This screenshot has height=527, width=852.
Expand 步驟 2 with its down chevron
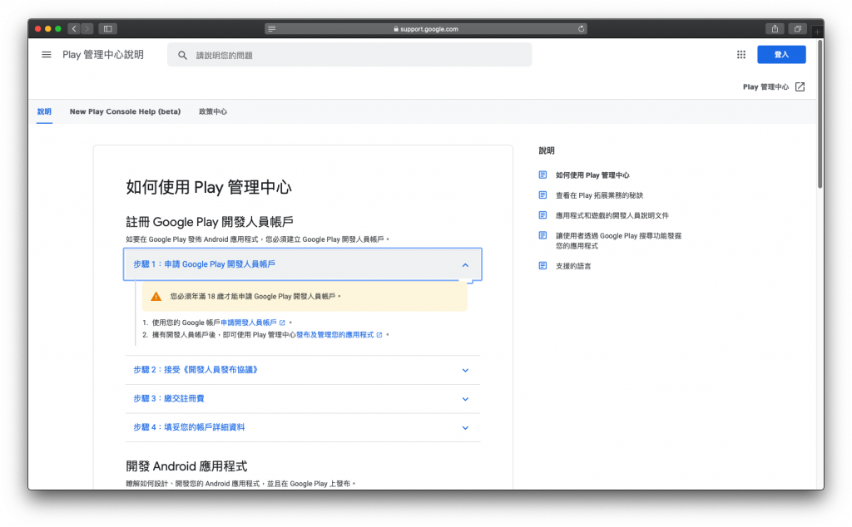pos(465,370)
